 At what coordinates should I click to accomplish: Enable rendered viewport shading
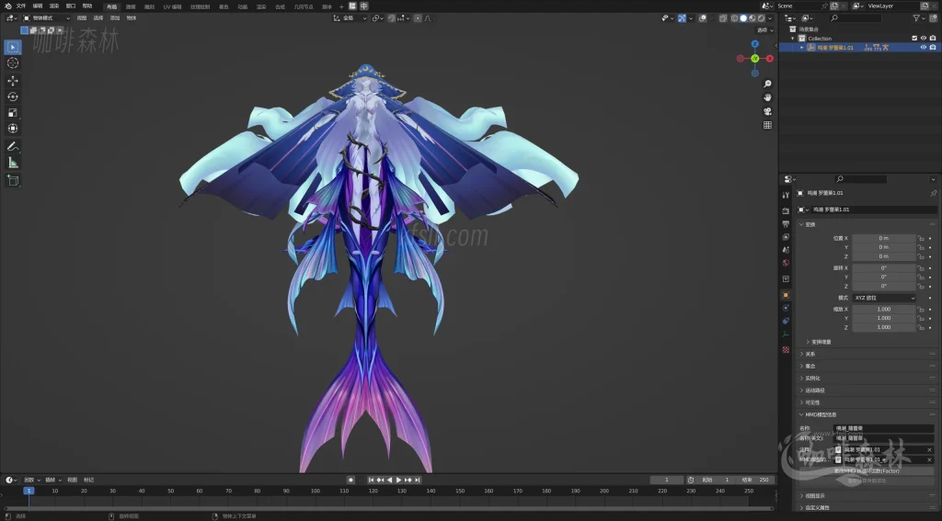(761, 18)
